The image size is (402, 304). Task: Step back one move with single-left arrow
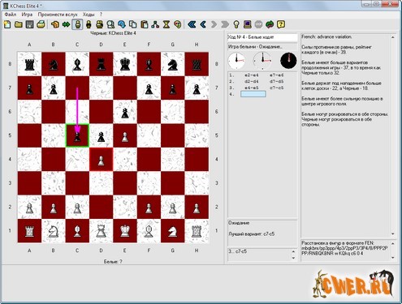pyautogui.click(x=203, y=24)
